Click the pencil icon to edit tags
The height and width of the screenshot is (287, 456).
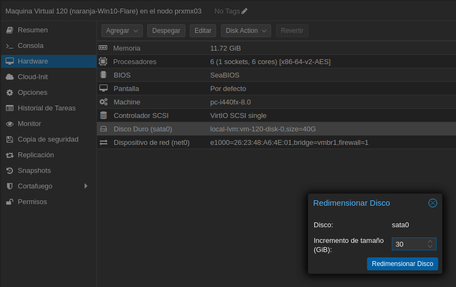[x=244, y=11]
